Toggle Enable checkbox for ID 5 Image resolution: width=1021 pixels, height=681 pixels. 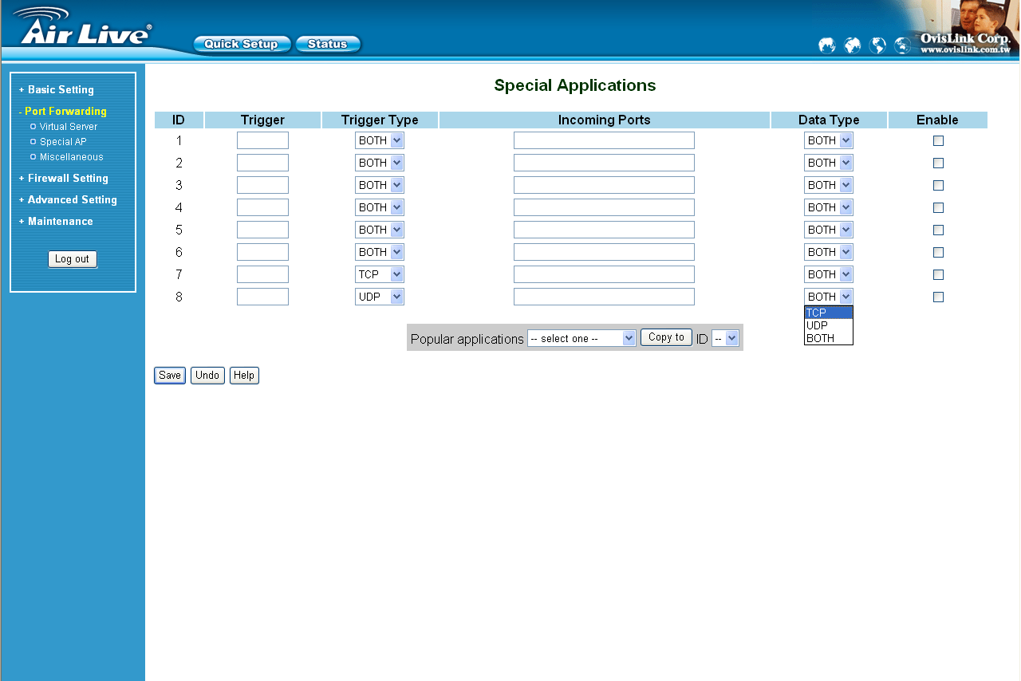938,230
